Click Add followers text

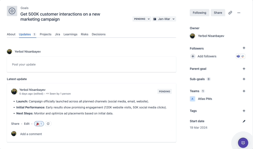tap(207, 56)
